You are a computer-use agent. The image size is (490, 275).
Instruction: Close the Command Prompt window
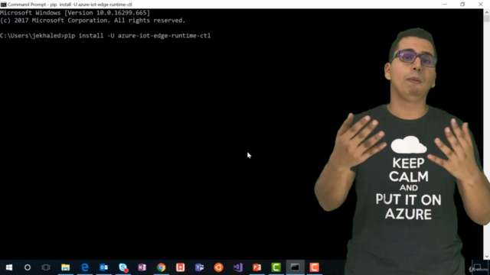(x=481, y=5)
